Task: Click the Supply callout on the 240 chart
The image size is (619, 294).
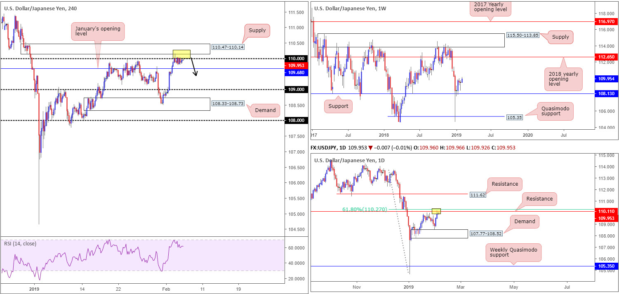Action: 257,30
